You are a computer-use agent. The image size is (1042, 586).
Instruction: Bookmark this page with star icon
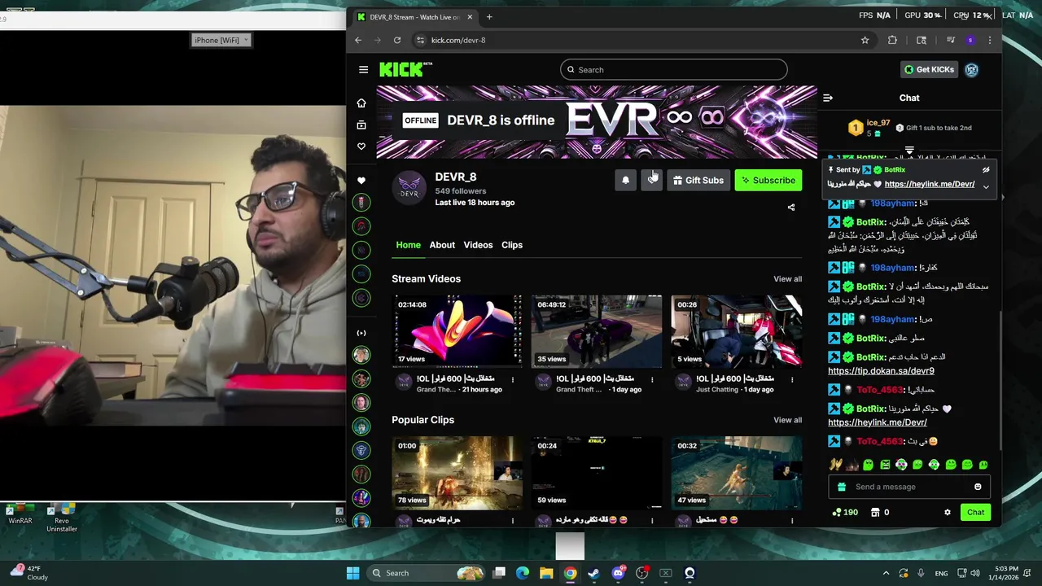click(865, 40)
